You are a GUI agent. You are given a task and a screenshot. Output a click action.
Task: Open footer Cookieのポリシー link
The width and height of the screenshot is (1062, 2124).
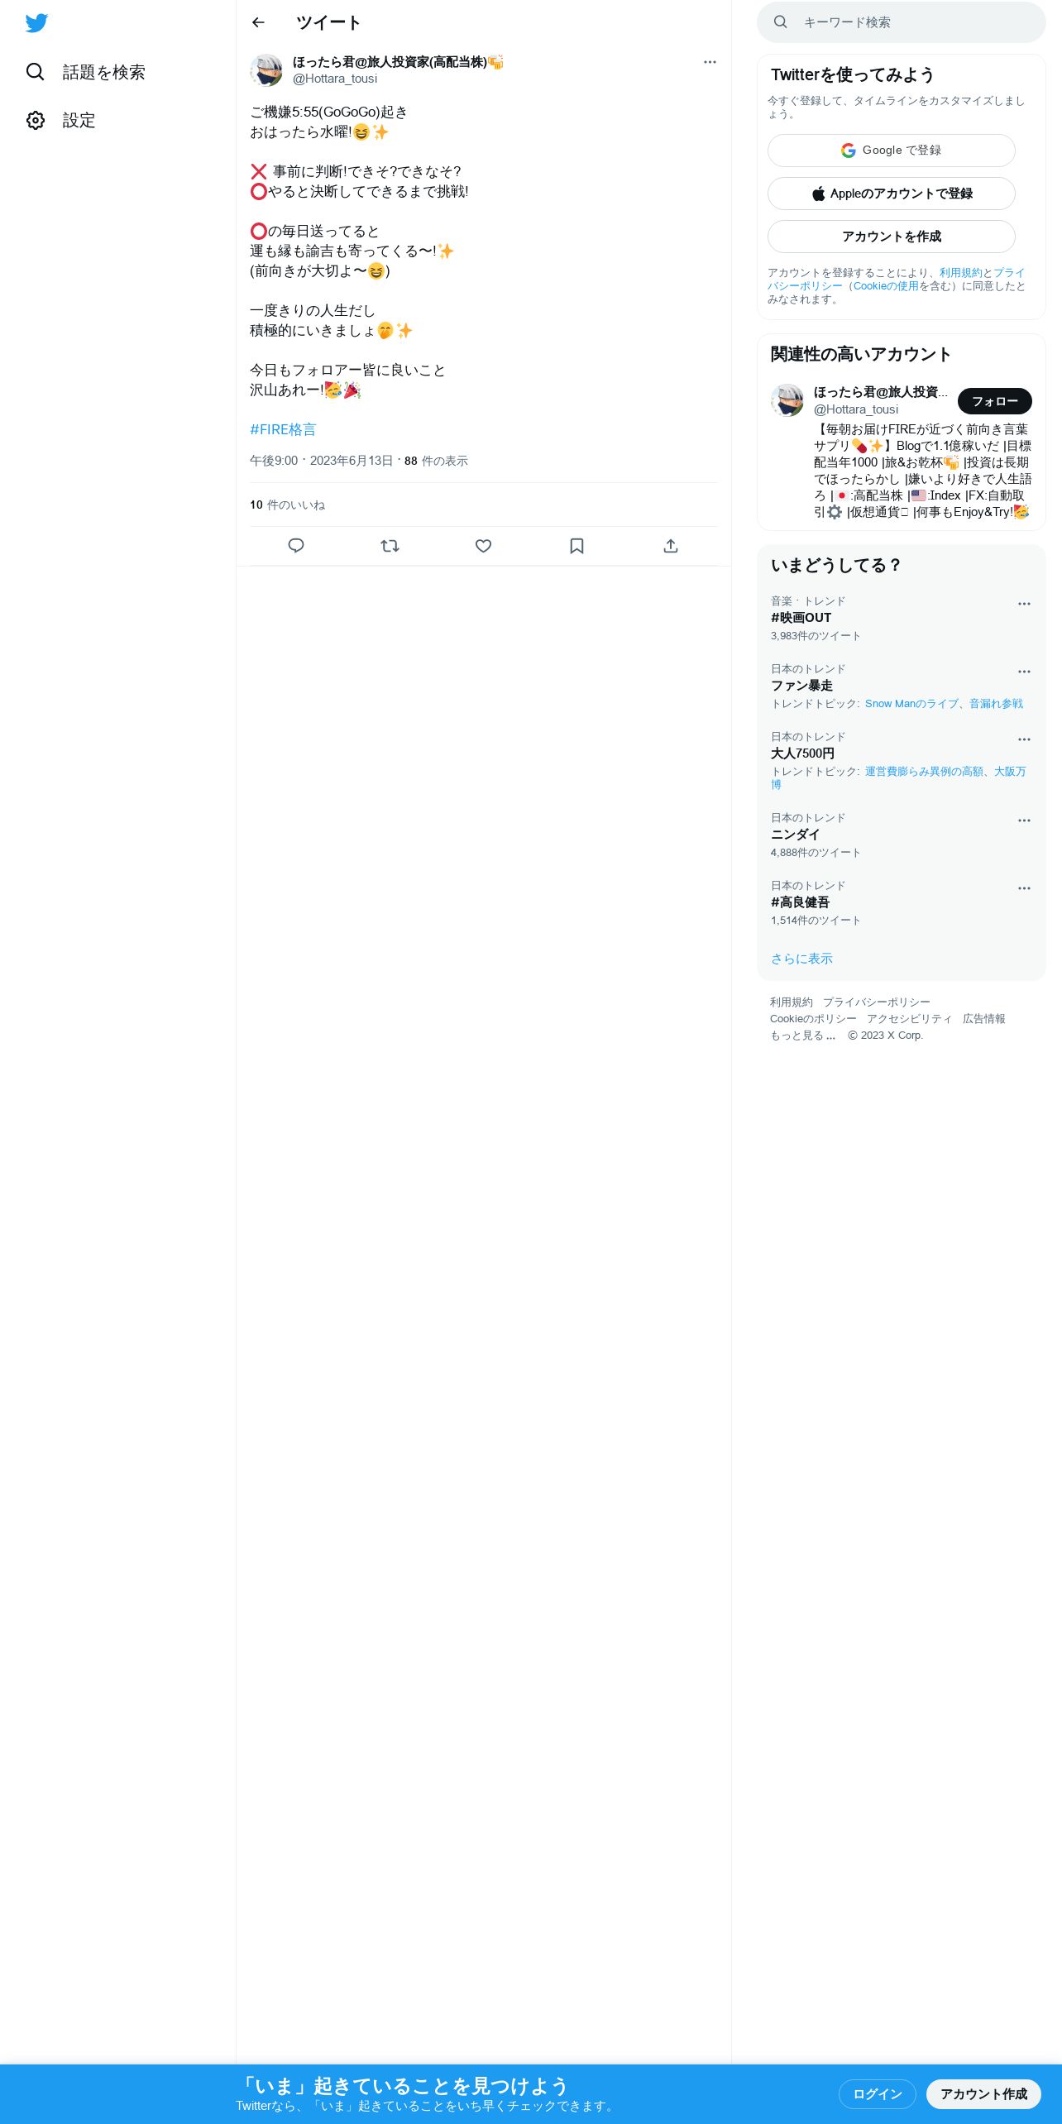813,1019
